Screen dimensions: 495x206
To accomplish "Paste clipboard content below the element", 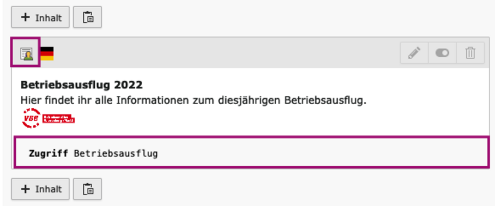I will click(x=87, y=189).
